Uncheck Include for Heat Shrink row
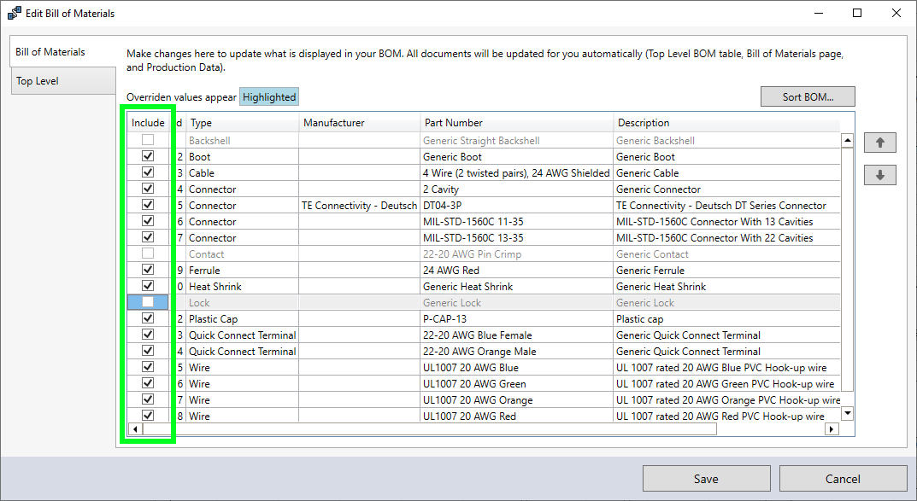The height and width of the screenshot is (501, 917). point(148,286)
